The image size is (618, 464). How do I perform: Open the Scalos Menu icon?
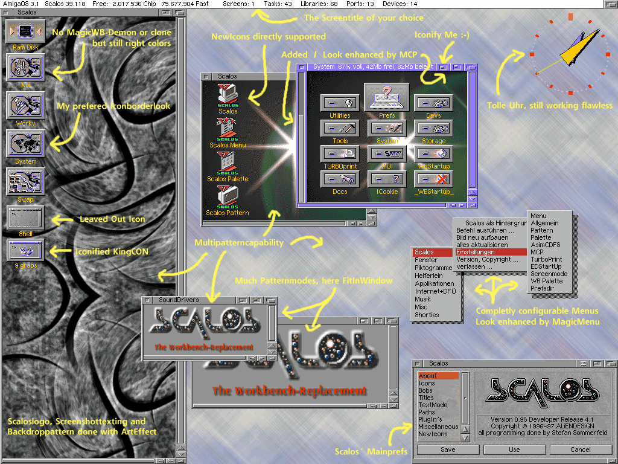pyautogui.click(x=228, y=129)
